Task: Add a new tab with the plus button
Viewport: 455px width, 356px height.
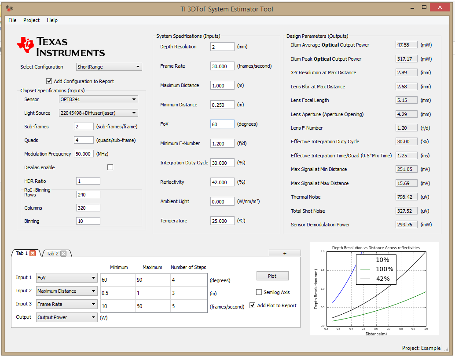Action: [x=285, y=253]
